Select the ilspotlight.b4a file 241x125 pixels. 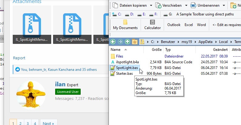pyautogui.click(x=127, y=62)
